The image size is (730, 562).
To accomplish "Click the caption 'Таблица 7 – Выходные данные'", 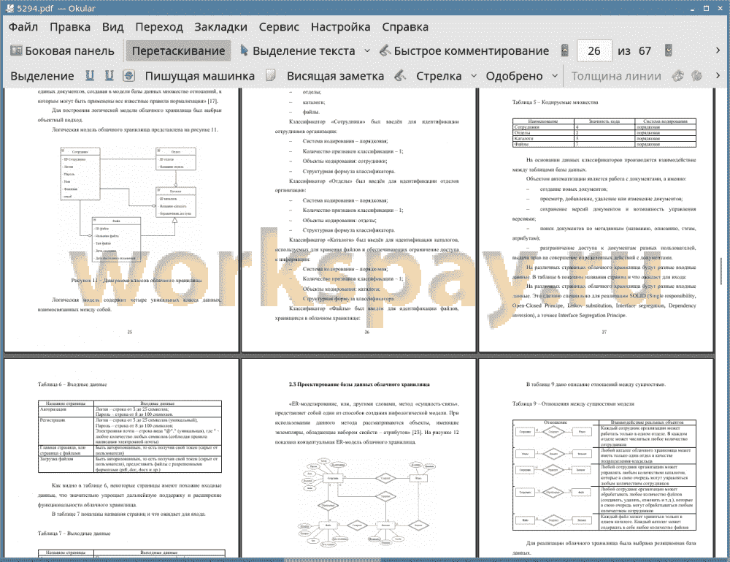I will 74,533.
